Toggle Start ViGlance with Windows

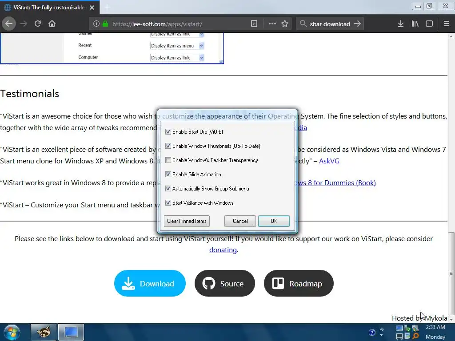tap(168, 202)
